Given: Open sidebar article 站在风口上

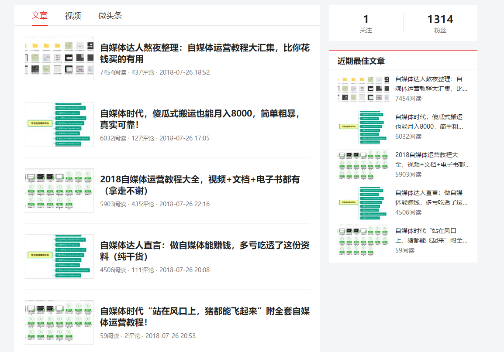Looking at the screenshot, I should point(431,236).
